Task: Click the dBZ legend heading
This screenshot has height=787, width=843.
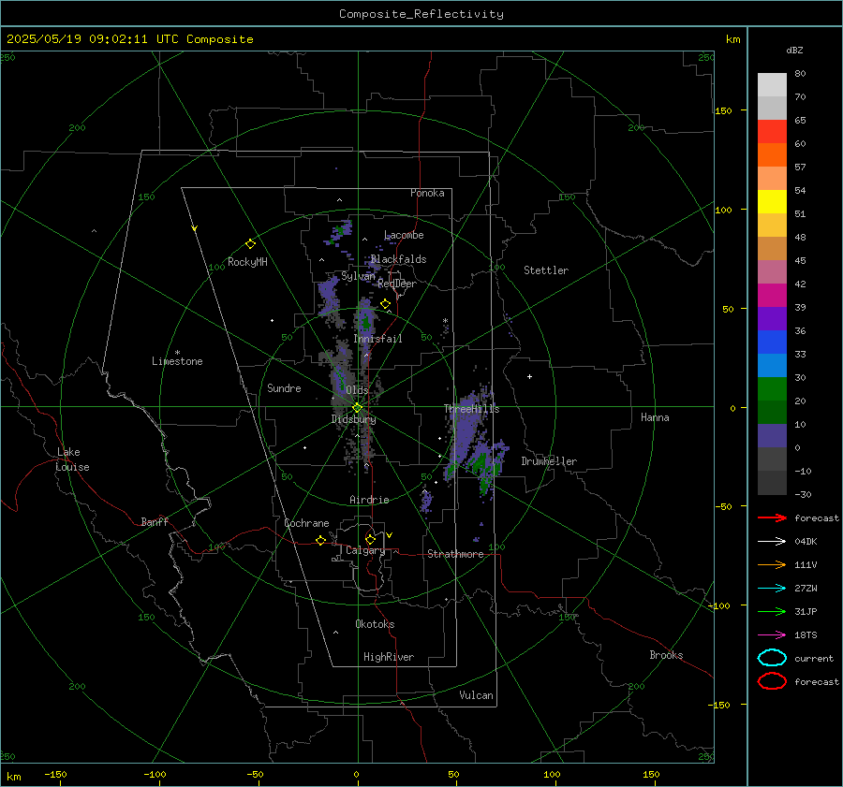Action: pos(794,50)
